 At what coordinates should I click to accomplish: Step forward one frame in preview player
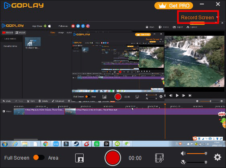tap(183, 95)
